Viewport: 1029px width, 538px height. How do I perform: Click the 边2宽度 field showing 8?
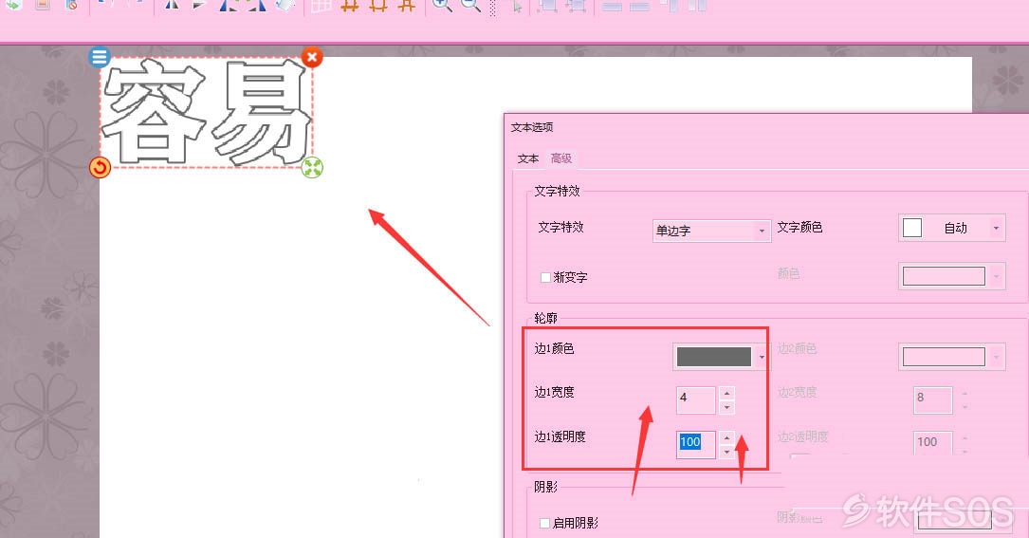pyautogui.click(x=932, y=399)
